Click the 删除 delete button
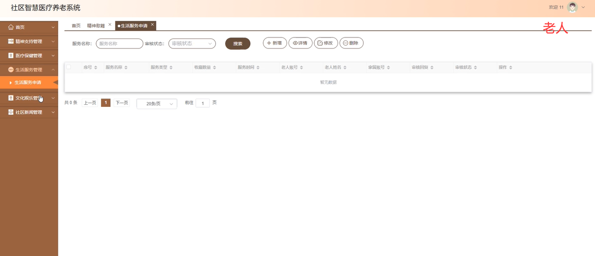Viewport: 595px width, 256px height. (351, 43)
